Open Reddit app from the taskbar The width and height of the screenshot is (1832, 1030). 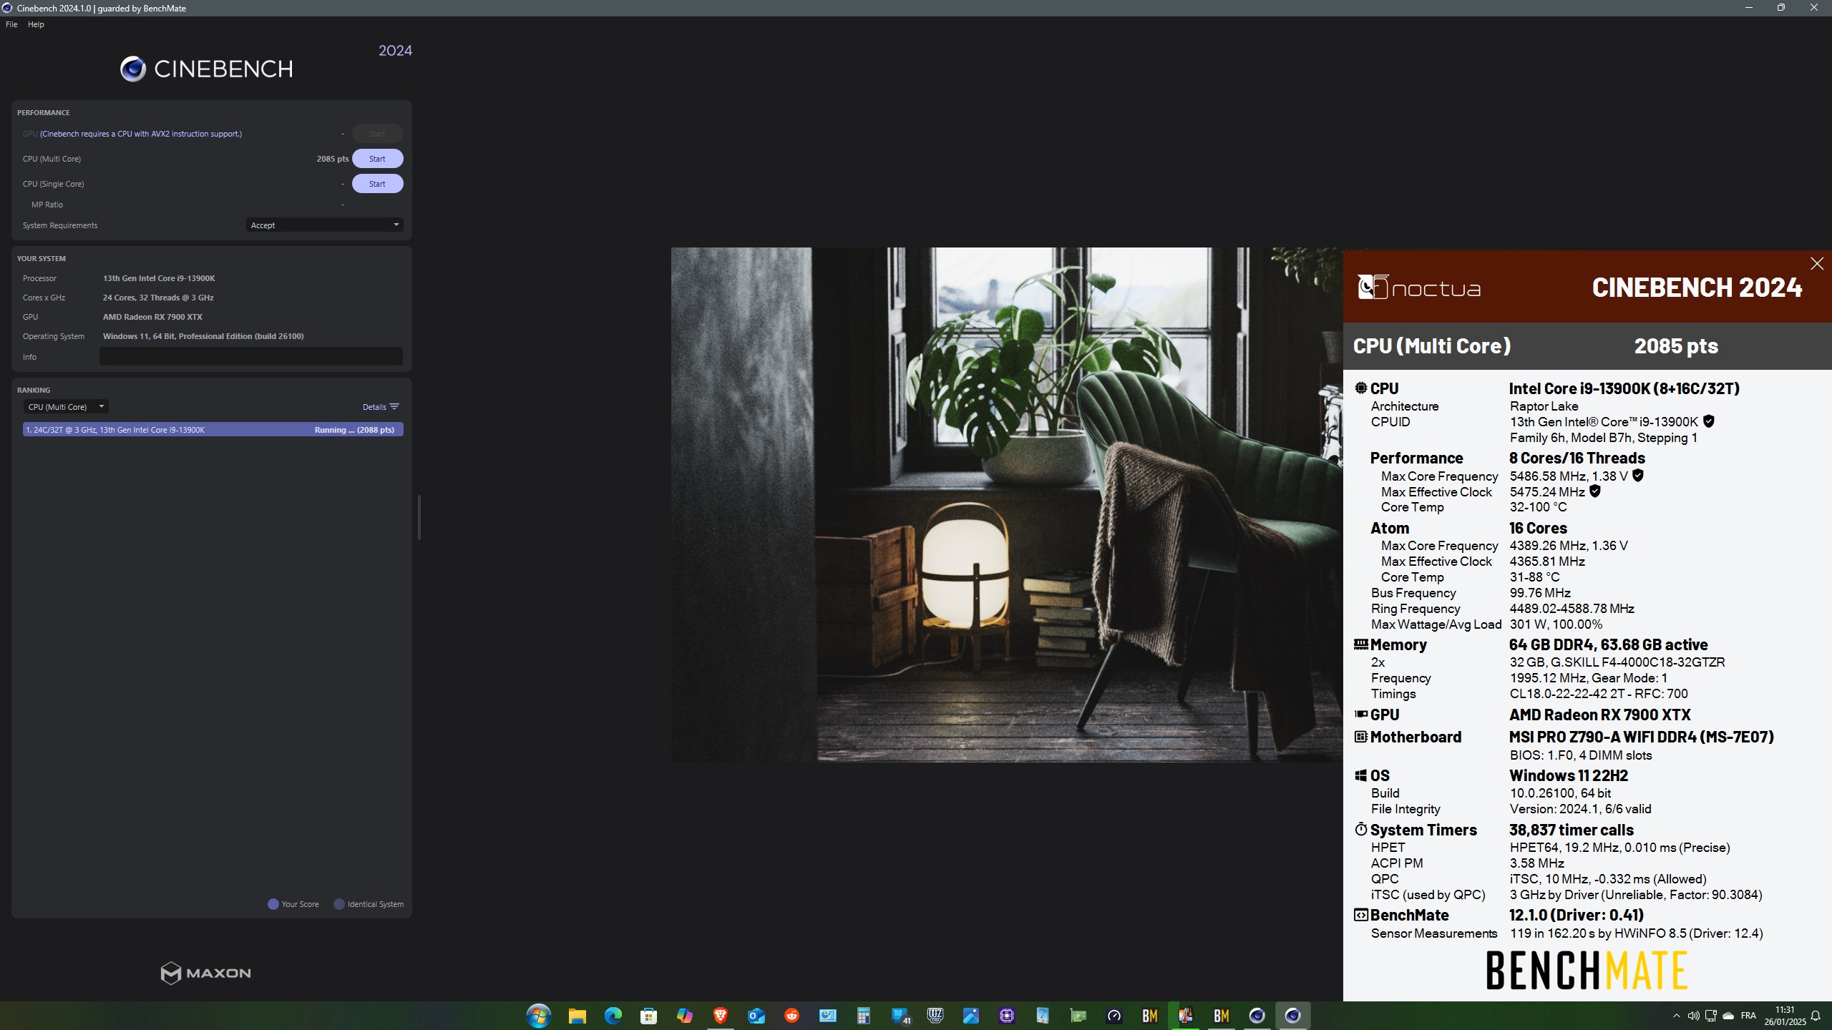tap(791, 1016)
